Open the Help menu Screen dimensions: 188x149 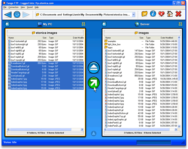[x=37, y=7]
